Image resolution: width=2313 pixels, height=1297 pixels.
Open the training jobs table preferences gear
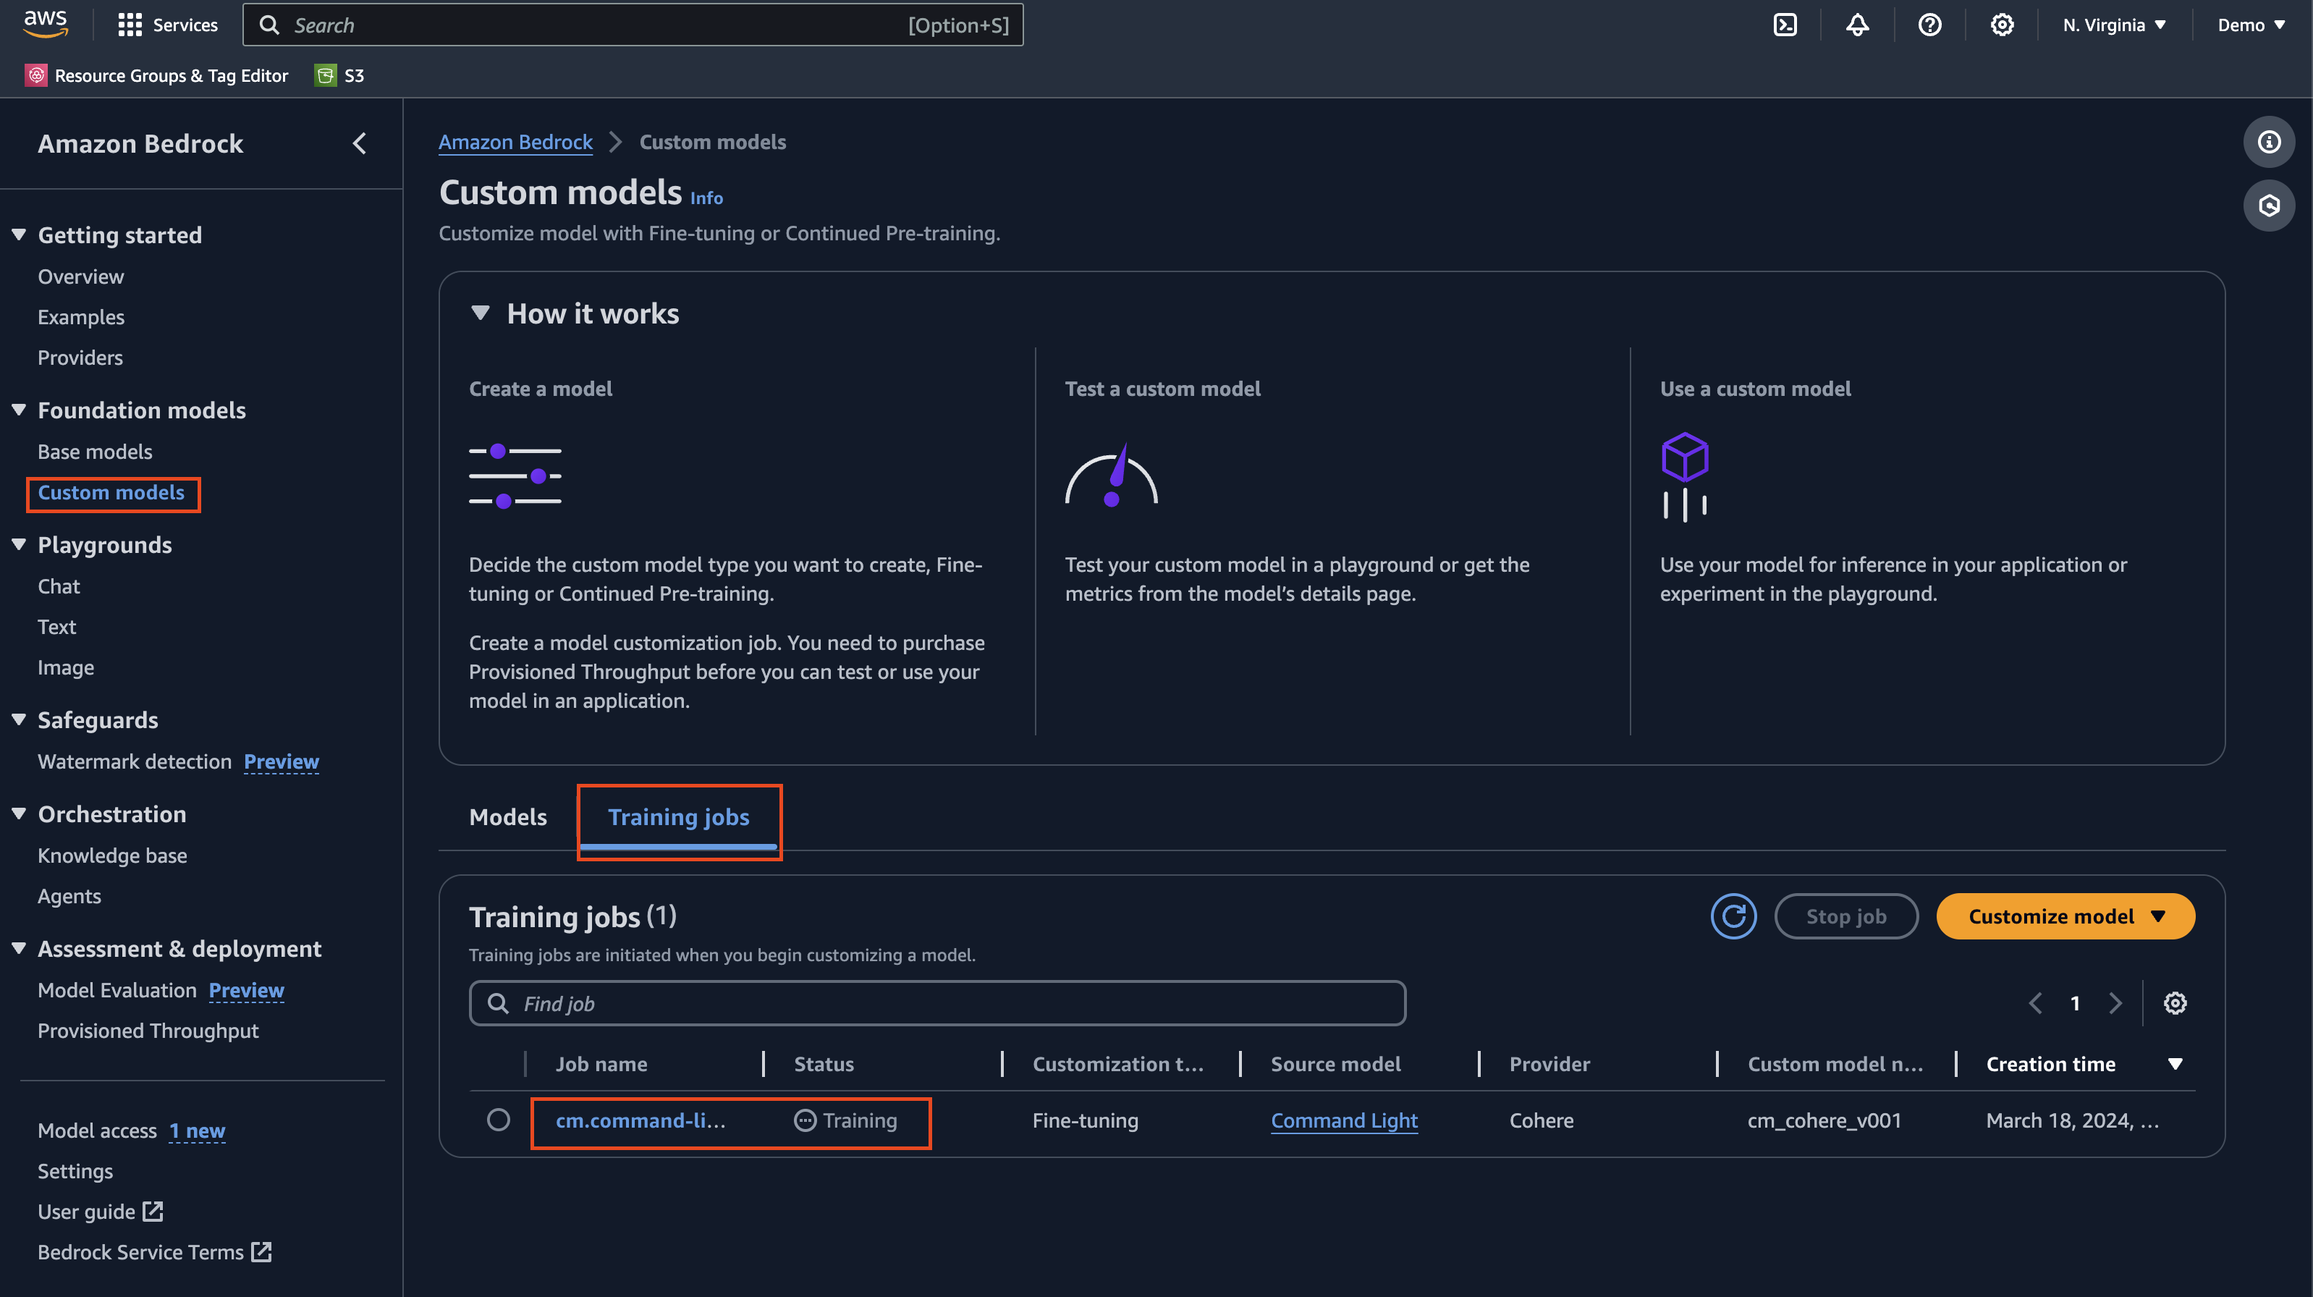[x=2175, y=1003]
